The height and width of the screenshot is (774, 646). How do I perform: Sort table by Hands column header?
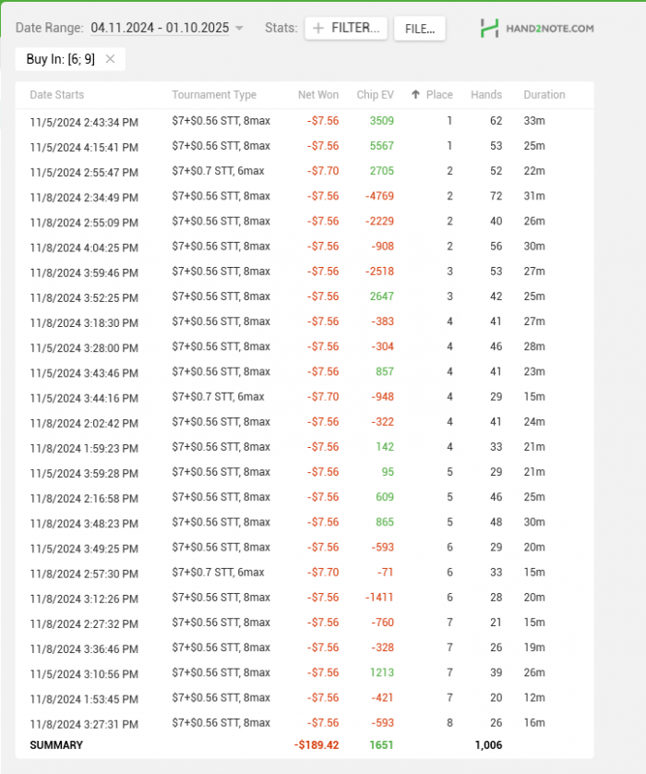[x=486, y=94]
